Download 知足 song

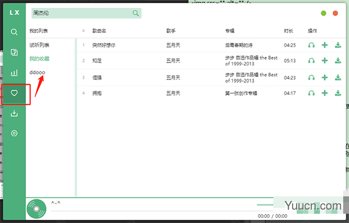(x=338, y=60)
